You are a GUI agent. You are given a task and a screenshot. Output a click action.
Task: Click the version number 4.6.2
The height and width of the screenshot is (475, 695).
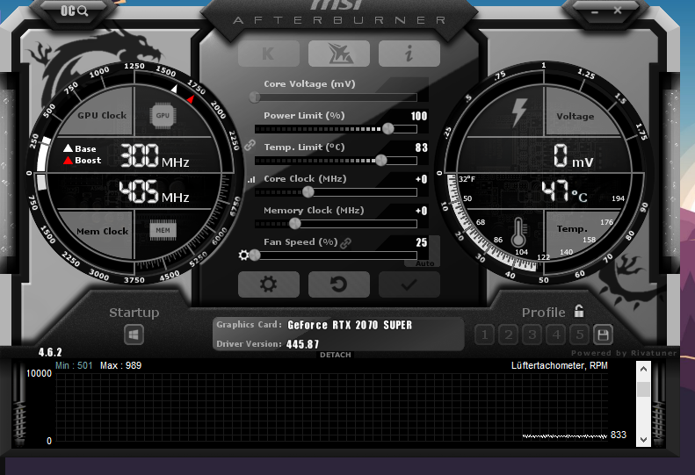(50, 352)
